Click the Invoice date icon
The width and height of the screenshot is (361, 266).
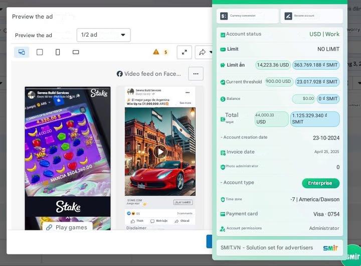[223, 153]
